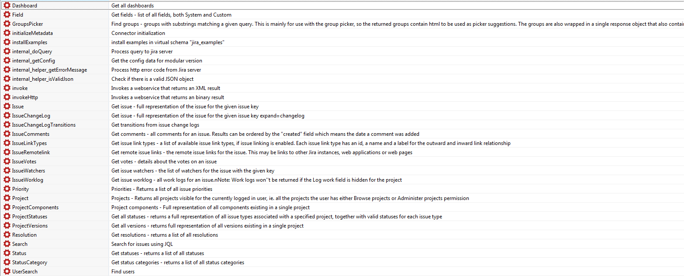Select the ProjectComponents entry
This screenshot has height=276, width=684.
pos(35,207)
